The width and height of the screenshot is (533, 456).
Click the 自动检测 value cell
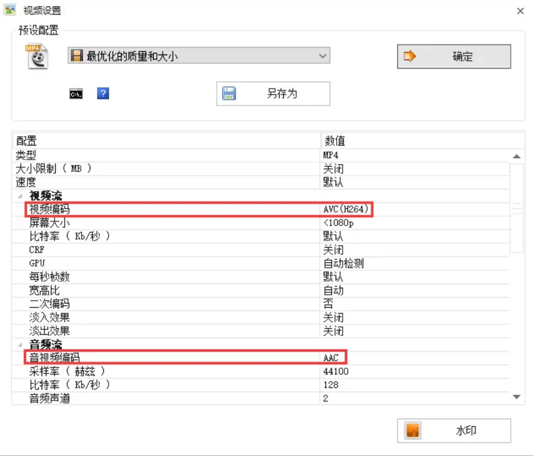pyautogui.click(x=415, y=263)
